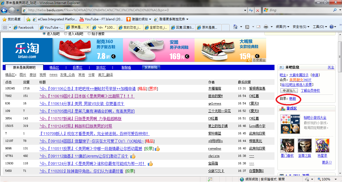Click thumbs-up icon on 091112抽基 post
Image resolution: width=342 pixels, height=182 pixels.
click(x=133, y=156)
